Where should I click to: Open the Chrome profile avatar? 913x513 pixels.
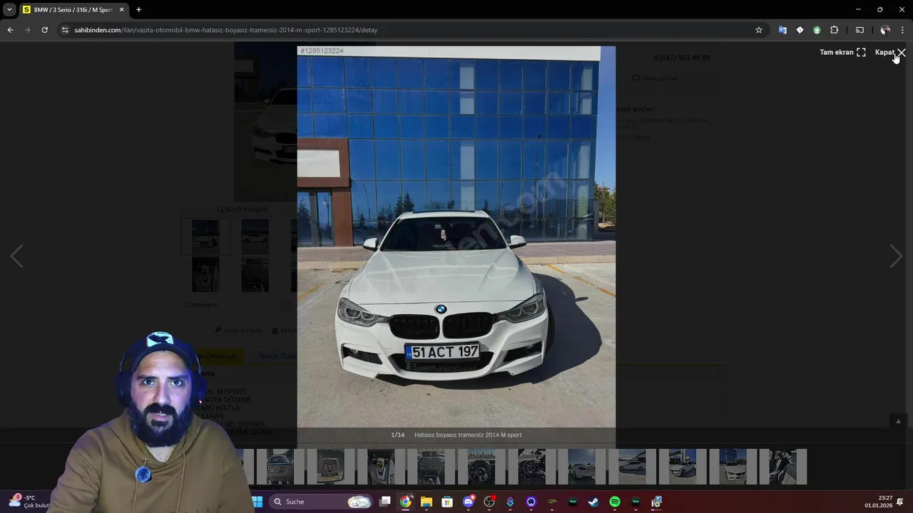885,30
